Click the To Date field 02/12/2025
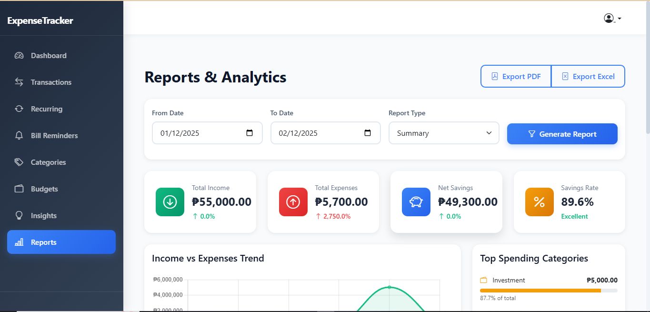650x312 pixels. 326,133
